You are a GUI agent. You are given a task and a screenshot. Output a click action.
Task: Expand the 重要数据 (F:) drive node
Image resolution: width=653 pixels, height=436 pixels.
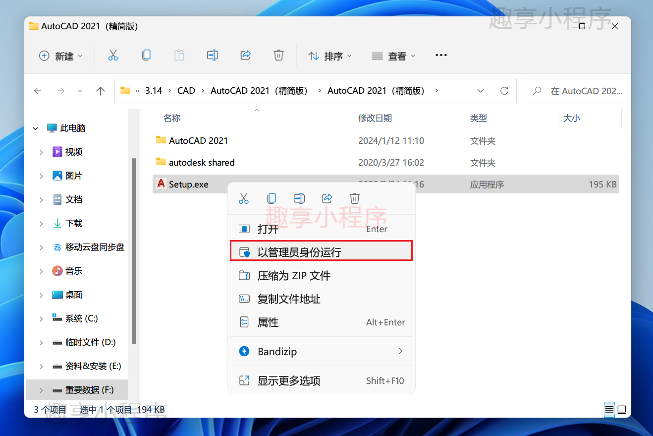42,390
